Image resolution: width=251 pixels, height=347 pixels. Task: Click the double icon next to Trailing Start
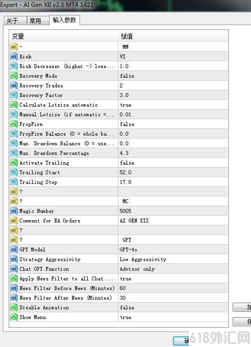pos(13,172)
